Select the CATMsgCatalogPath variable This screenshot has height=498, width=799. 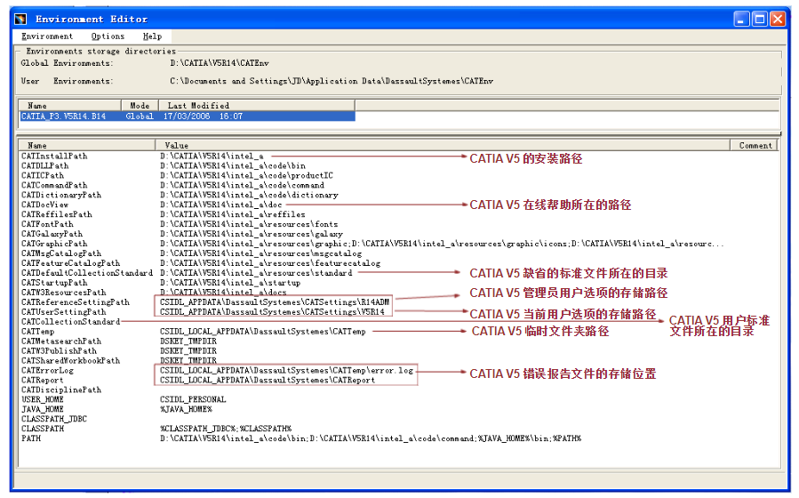click(61, 253)
